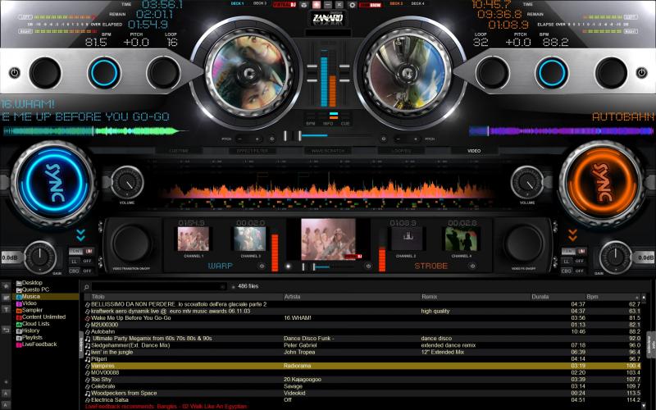Click the right deck Autobahn jog wheel
Viewport: 656px width, 410px height.
tap(407, 74)
